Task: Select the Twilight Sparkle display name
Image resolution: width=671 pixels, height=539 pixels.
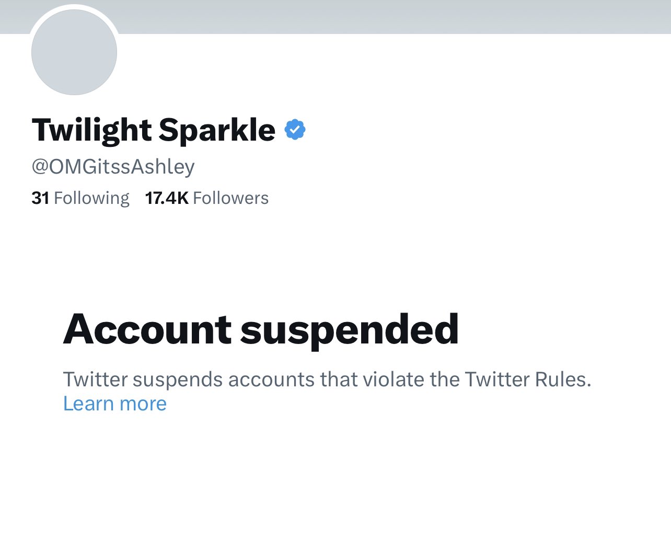Action: click(154, 130)
